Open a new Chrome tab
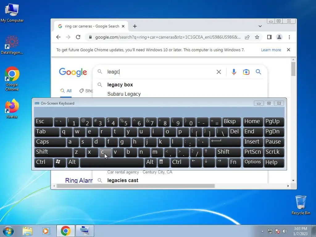This screenshot has width=316, height=237. (135, 26)
